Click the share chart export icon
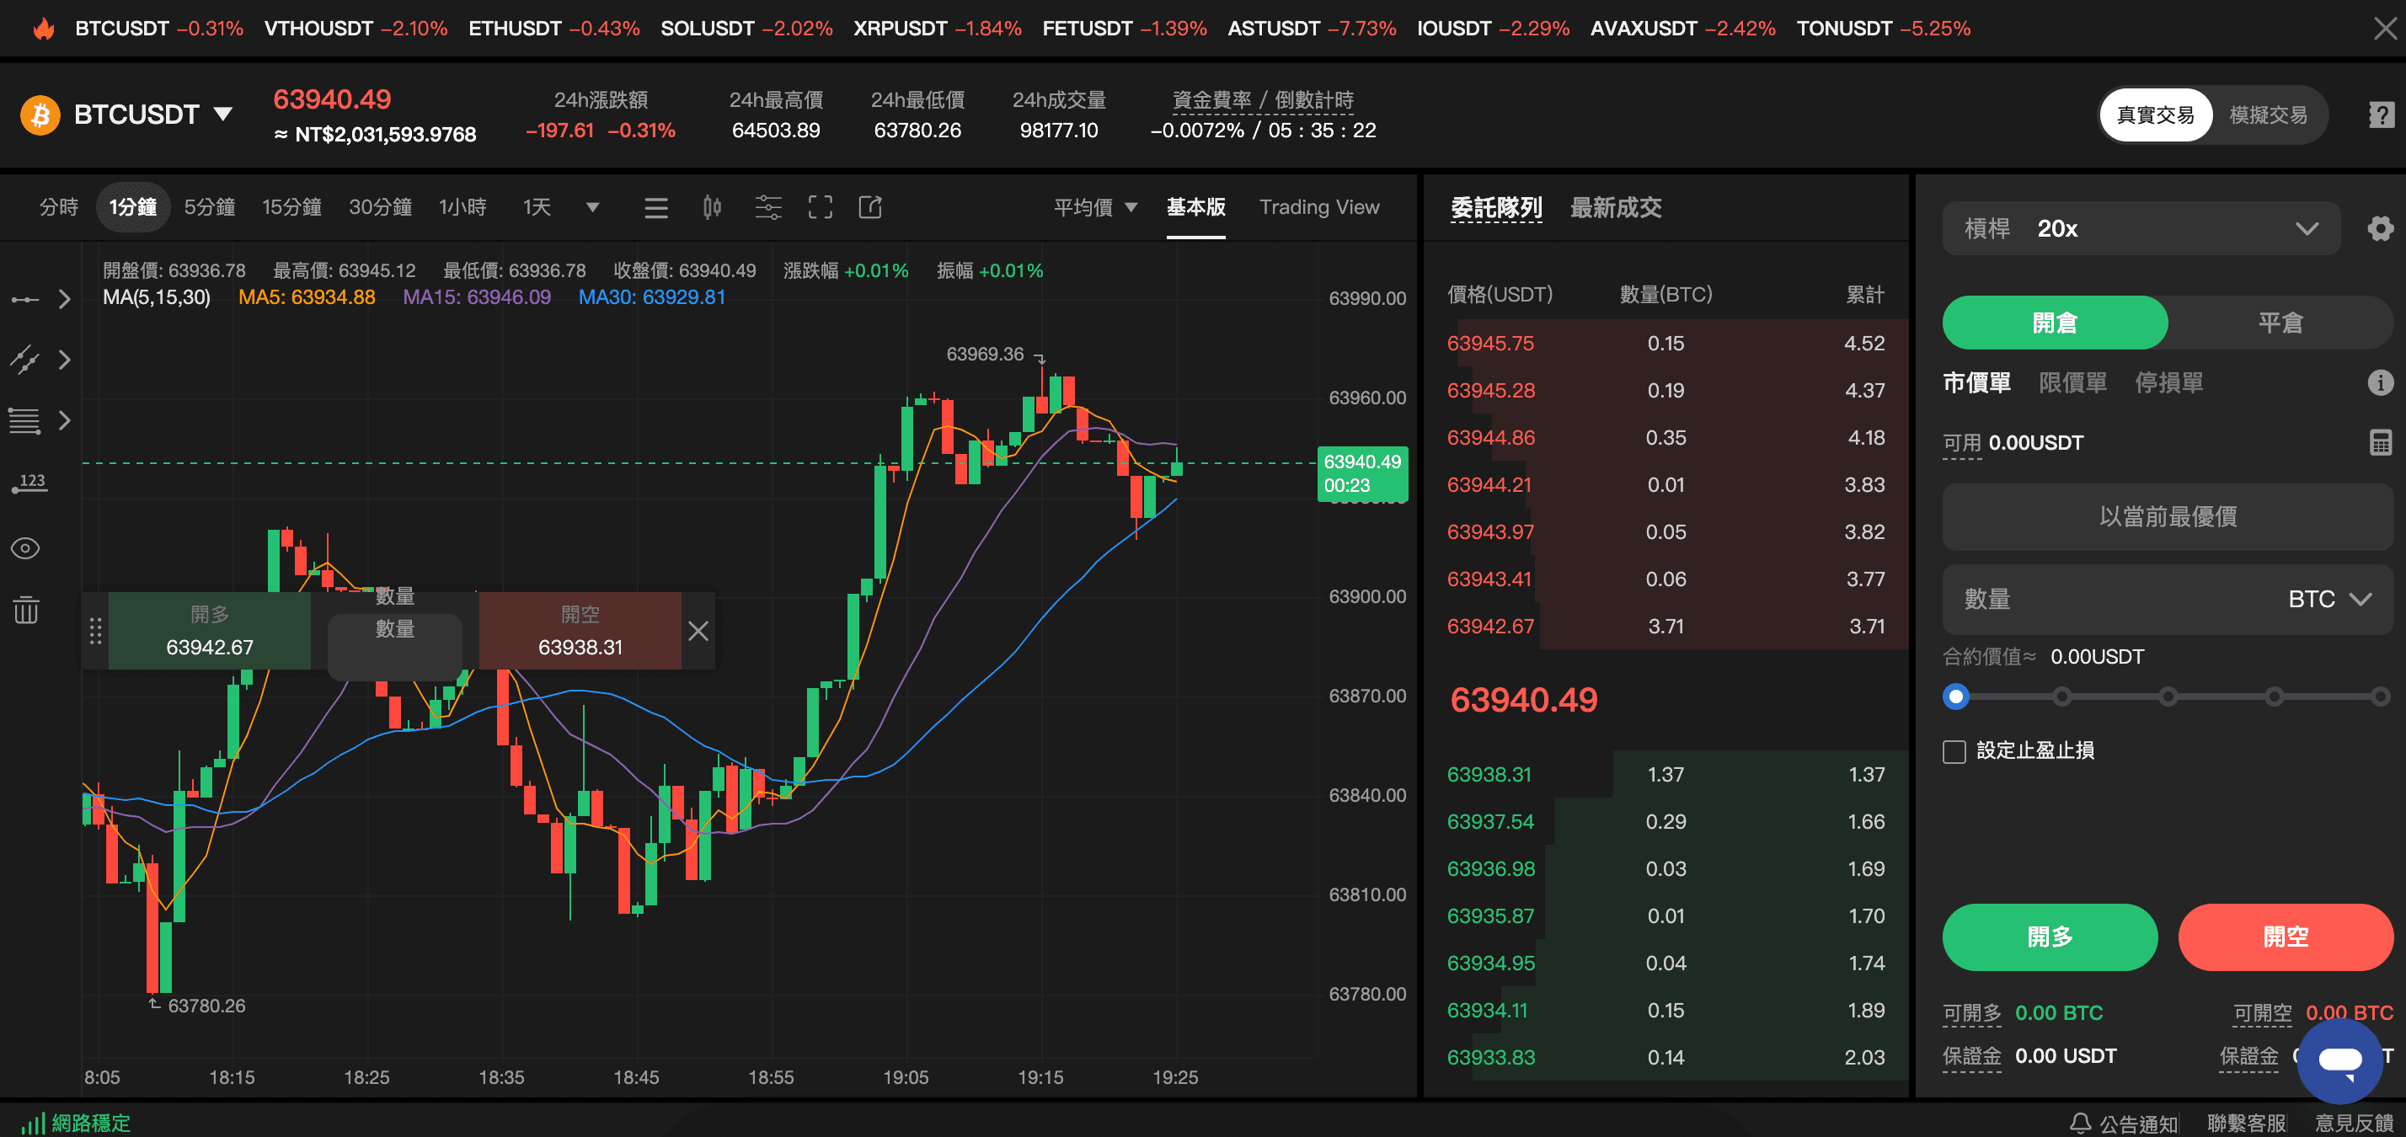The width and height of the screenshot is (2406, 1137). 870,207
